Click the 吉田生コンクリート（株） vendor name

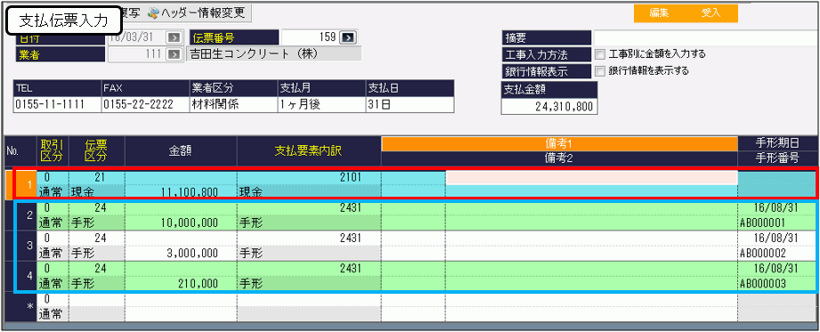(273, 54)
